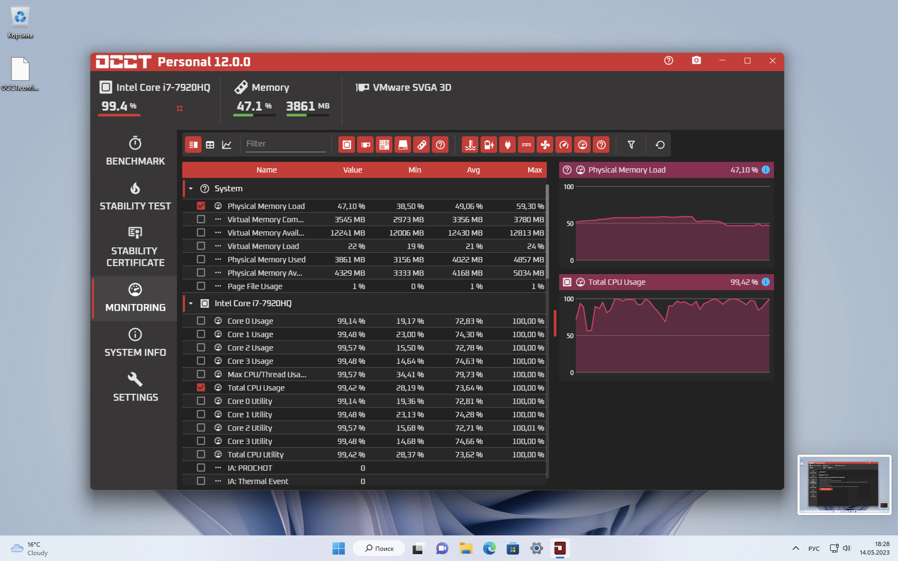Toggle the motherboard sensor filter
898x561 pixels.
(384, 145)
